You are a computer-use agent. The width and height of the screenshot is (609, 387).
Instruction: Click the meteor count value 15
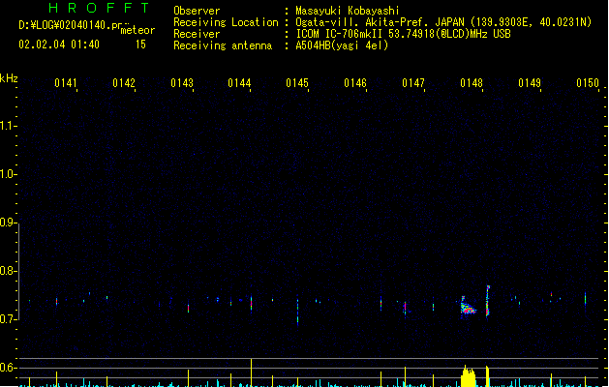coord(140,45)
